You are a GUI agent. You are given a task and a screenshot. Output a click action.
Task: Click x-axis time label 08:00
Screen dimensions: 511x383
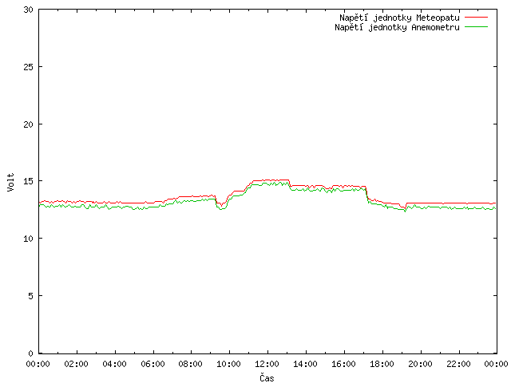[x=191, y=364]
